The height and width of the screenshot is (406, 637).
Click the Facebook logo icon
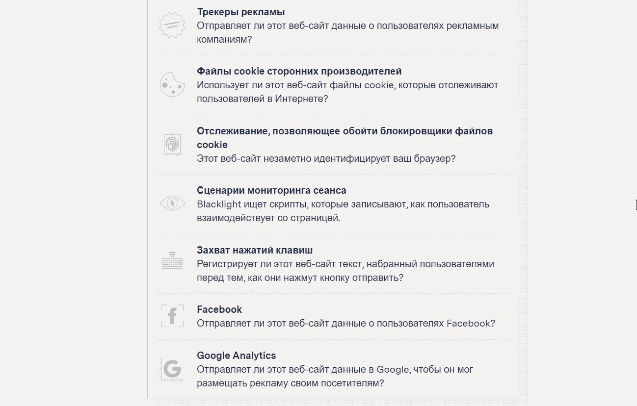[x=172, y=316]
